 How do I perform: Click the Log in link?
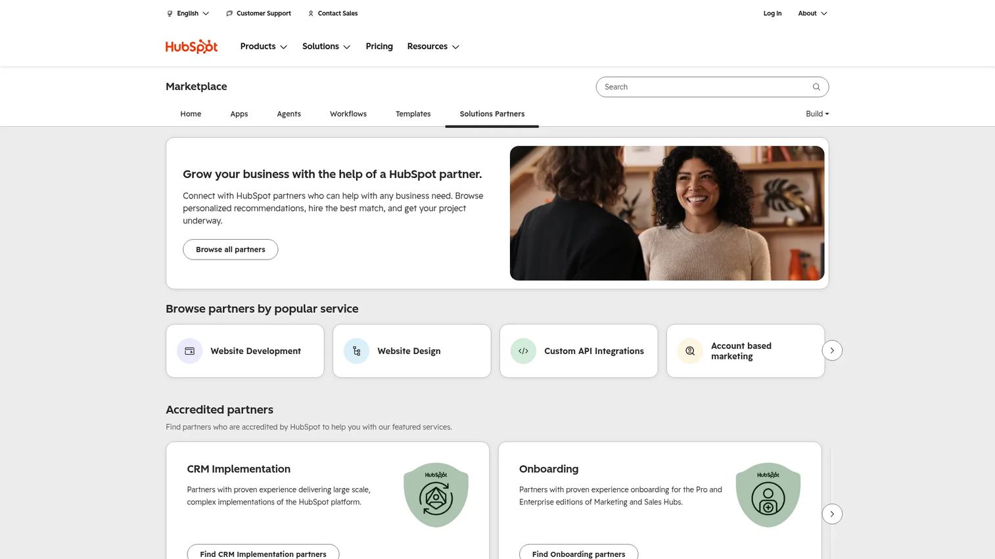(772, 13)
